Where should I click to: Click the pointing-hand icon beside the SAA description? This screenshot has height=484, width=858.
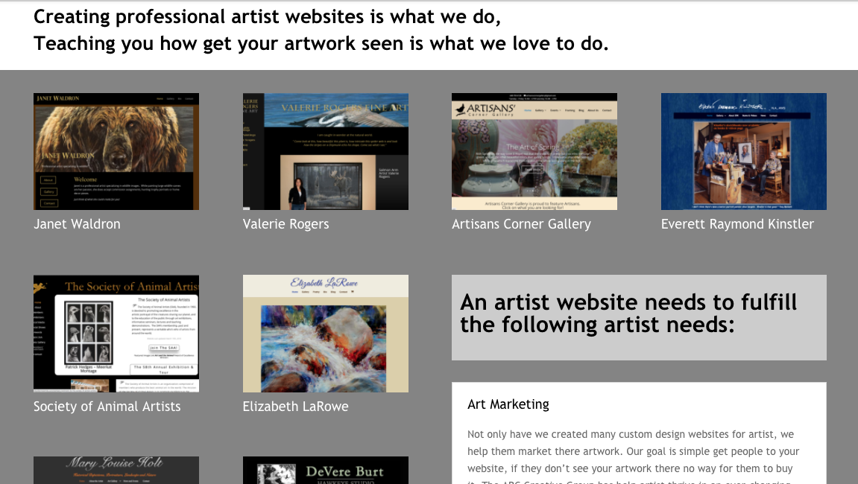pyautogui.click(x=134, y=306)
